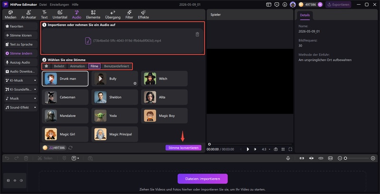Open Stimme klonen in sidebar

coord(21,35)
